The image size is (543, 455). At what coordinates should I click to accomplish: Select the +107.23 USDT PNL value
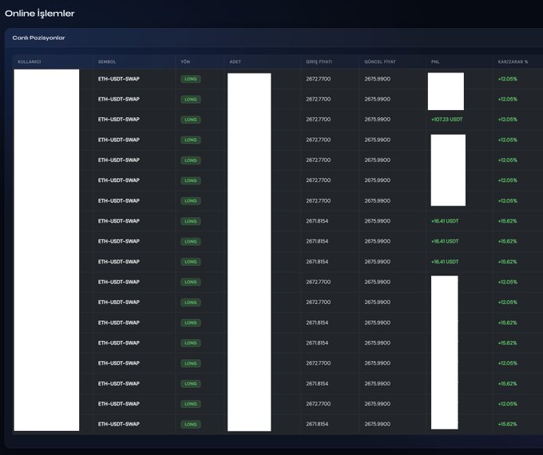point(446,120)
